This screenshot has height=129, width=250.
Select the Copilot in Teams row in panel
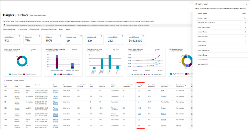(221, 32)
